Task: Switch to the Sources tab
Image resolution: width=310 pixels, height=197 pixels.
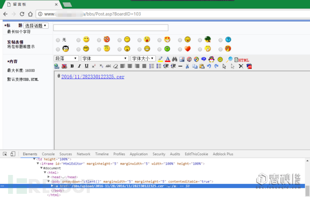Action: pyautogui.click(x=66, y=154)
